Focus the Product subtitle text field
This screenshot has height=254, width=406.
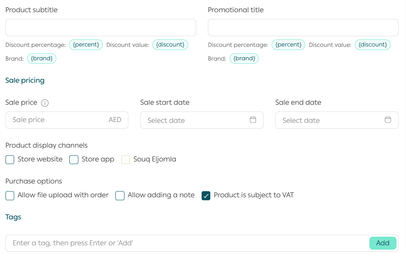100,28
